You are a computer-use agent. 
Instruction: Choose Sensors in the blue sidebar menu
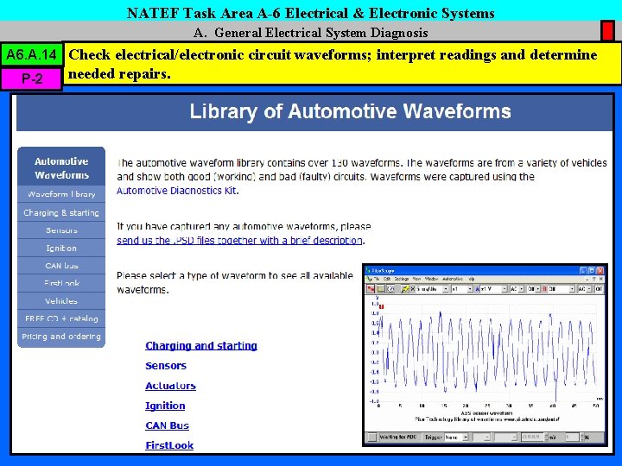[61, 230]
